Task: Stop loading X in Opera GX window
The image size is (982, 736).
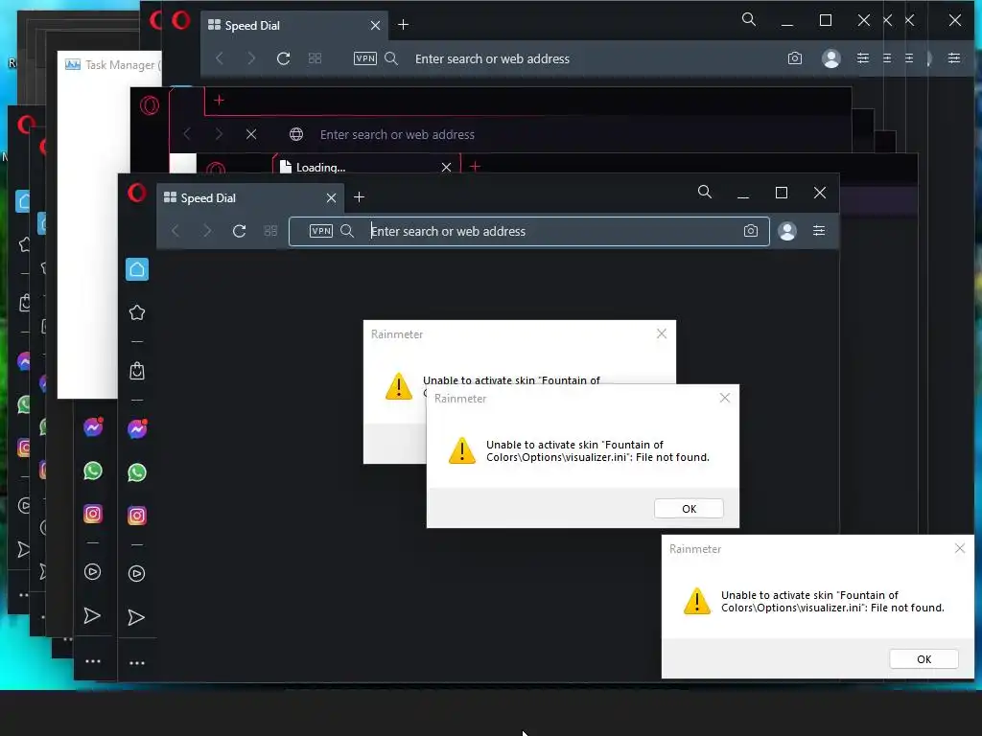Action: (x=251, y=134)
